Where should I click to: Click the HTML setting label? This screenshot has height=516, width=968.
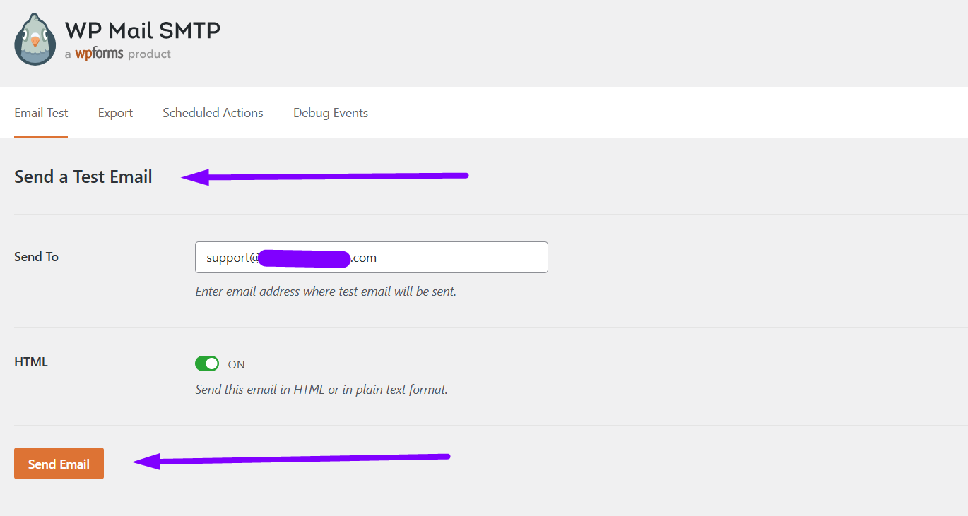tap(31, 362)
